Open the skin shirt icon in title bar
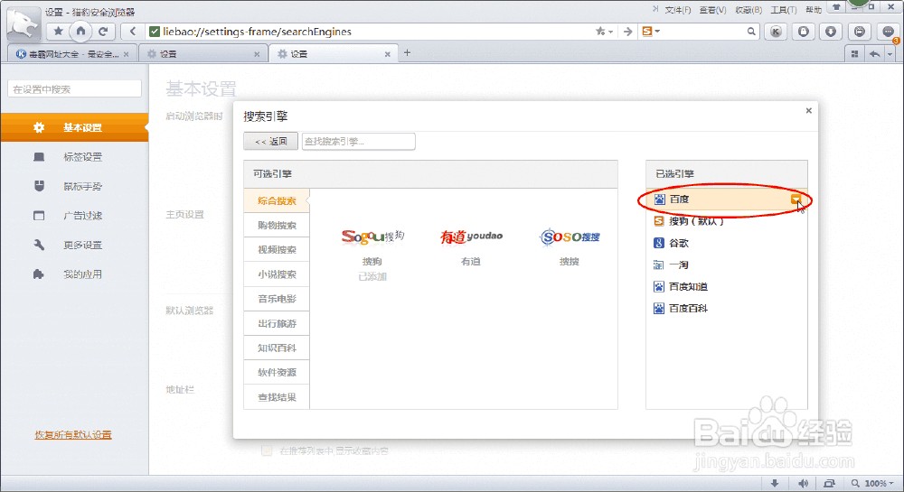 pos(835,7)
